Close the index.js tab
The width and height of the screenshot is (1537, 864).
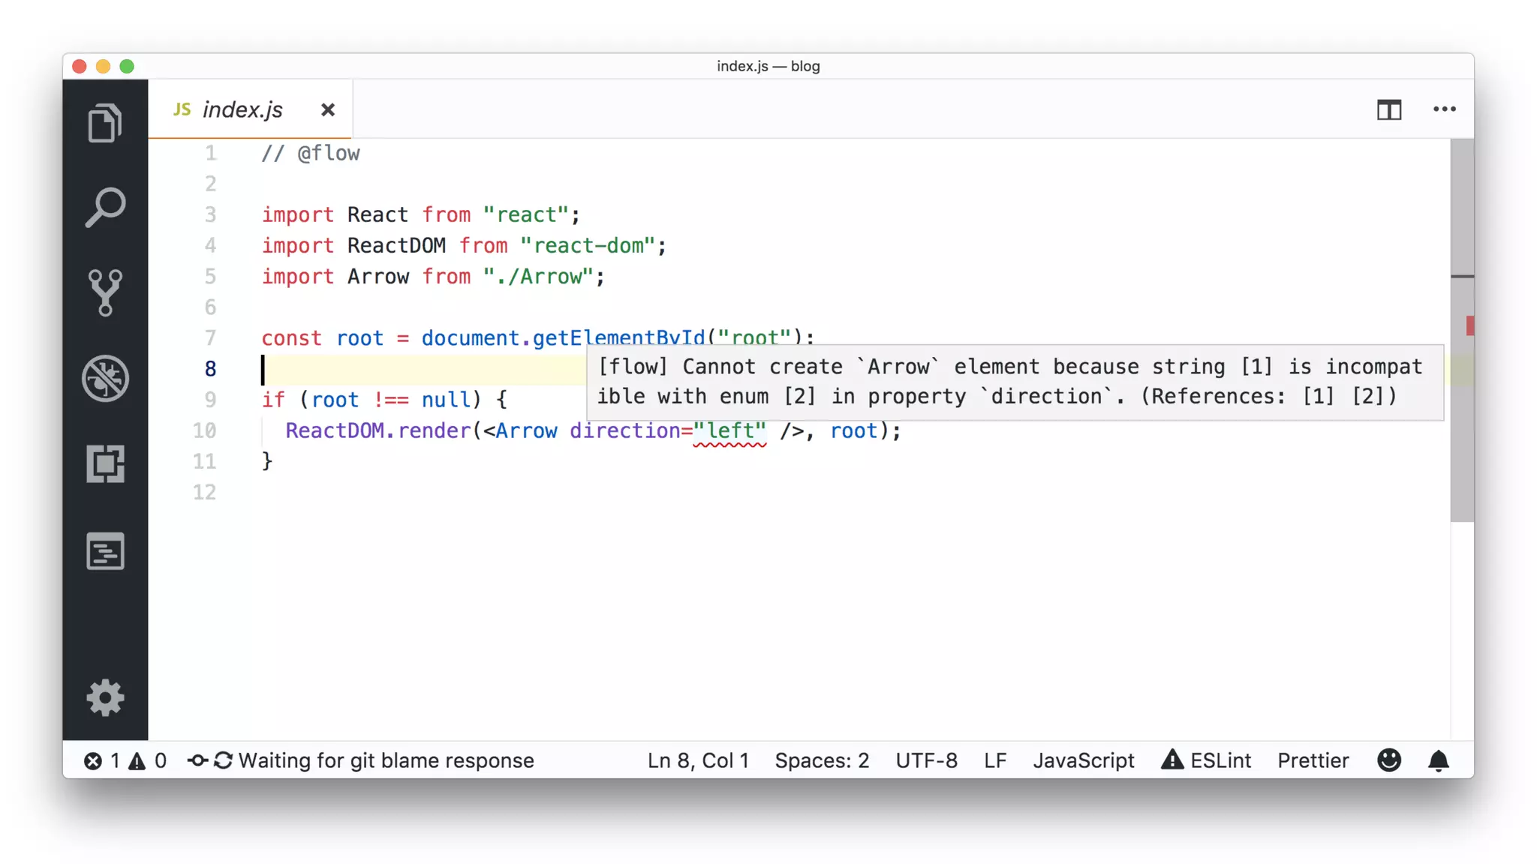(328, 110)
